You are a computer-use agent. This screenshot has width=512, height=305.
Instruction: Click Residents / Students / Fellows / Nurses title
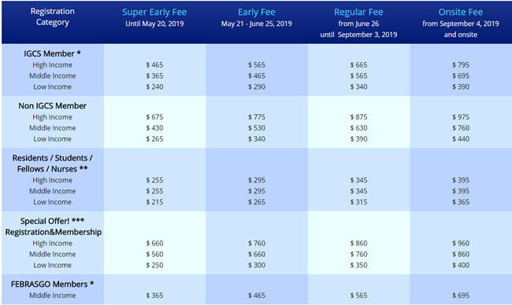[x=52, y=164]
